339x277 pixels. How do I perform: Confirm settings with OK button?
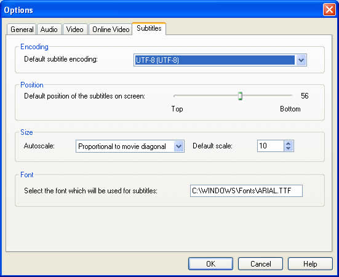(x=210, y=264)
